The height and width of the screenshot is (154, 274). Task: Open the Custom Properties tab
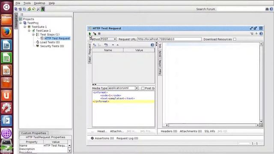point(33,133)
